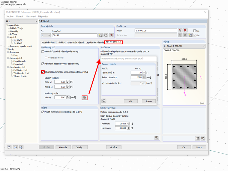Screen dimensions: 228x171
Task: Create new reinforcement set icon
Action: 100,35
